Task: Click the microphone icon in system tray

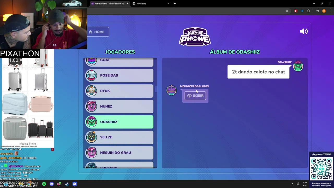Action: pyautogui.click(x=298, y=184)
